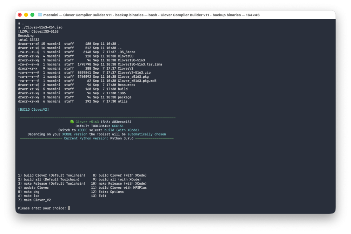Click the 'automatically chosen' cyan text
This screenshot has width=351, height=234.
point(147,134)
